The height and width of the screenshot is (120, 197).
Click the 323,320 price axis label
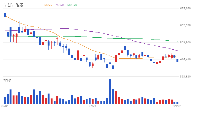point(185,76)
